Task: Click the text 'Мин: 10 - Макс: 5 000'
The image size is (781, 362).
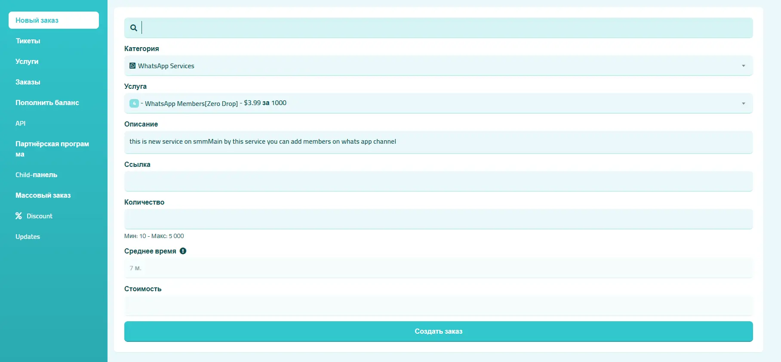Action: click(x=154, y=236)
